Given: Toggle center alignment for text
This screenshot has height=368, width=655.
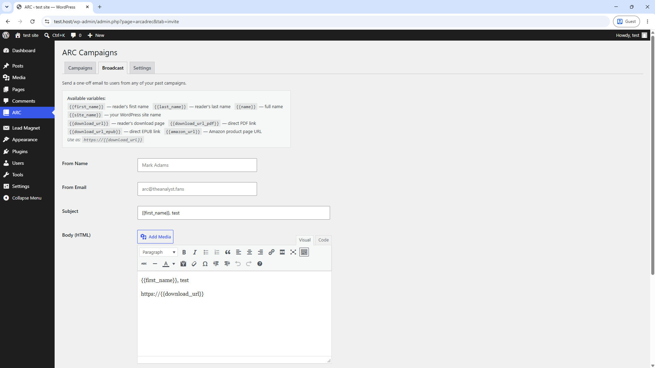Looking at the screenshot, I should click(250, 252).
